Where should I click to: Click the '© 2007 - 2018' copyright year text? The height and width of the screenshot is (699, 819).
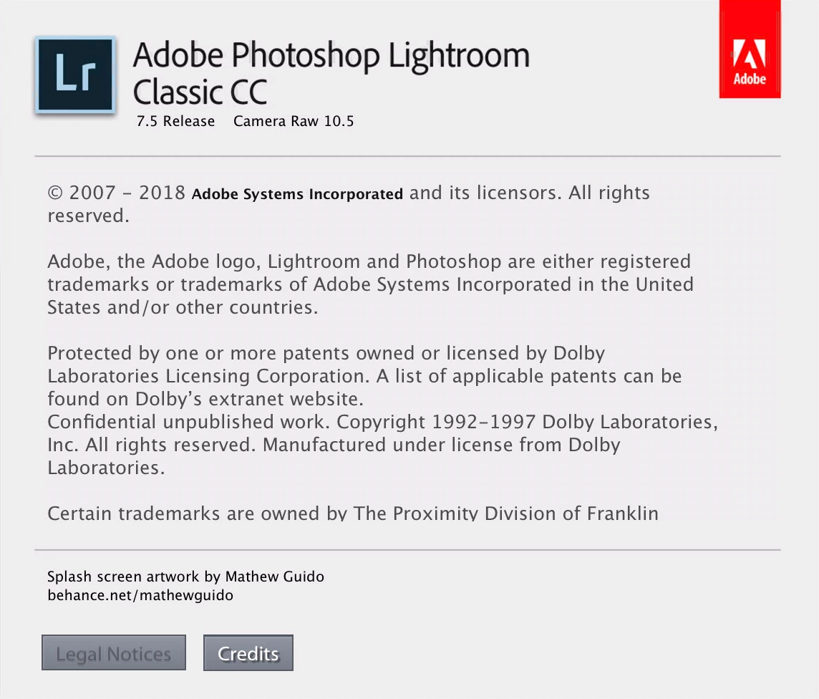pos(117,193)
